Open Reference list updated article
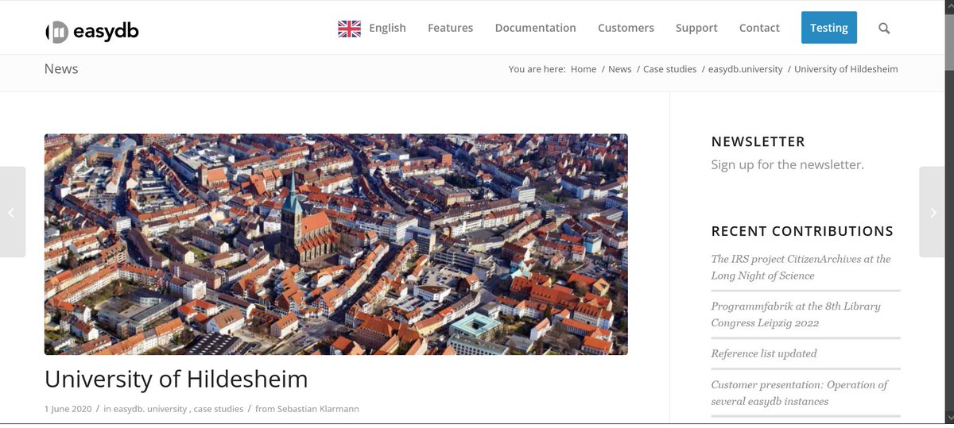The image size is (954, 428). [x=764, y=353]
